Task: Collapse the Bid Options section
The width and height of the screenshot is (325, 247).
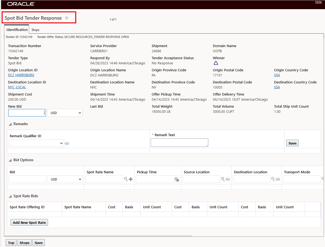Action: tap(10, 160)
